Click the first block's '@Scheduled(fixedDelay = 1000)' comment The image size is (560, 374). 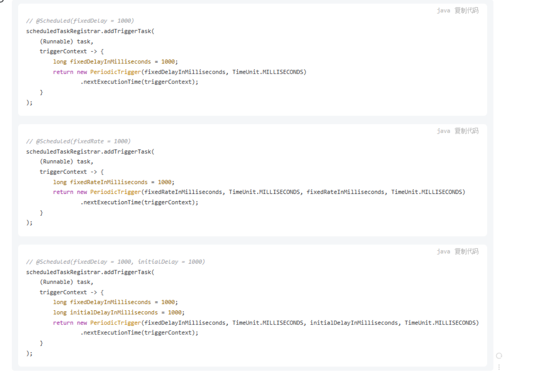pyautogui.click(x=80, y=21)
